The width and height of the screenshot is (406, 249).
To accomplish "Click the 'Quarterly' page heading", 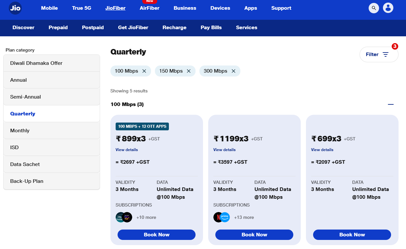I will (x=128, y=52).
